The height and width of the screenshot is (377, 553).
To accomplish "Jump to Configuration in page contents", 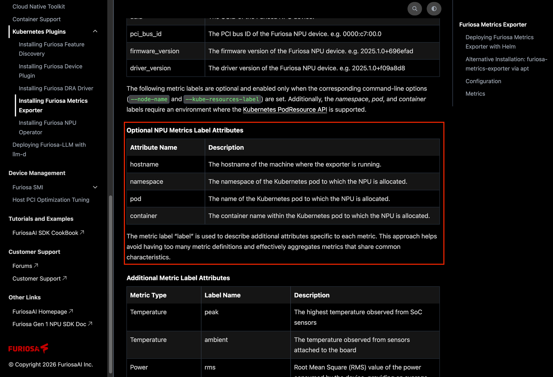I will coord(483,81).
